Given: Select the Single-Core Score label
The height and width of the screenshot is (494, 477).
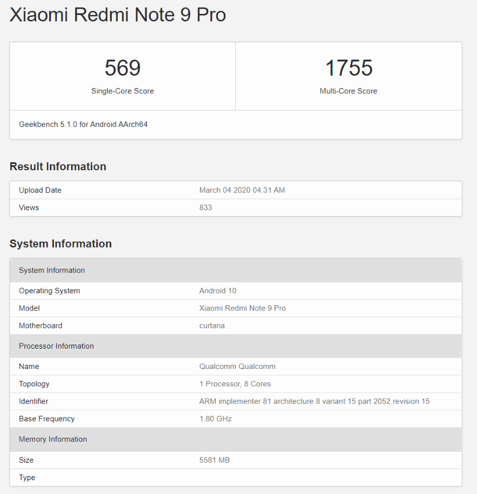Looking at the screenshot, I should [122, 91].
